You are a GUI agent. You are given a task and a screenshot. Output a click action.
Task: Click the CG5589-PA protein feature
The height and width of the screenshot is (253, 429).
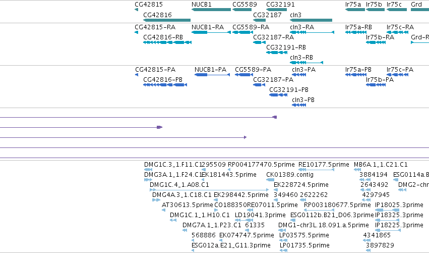pyautogui.click(x=244, y=75)
